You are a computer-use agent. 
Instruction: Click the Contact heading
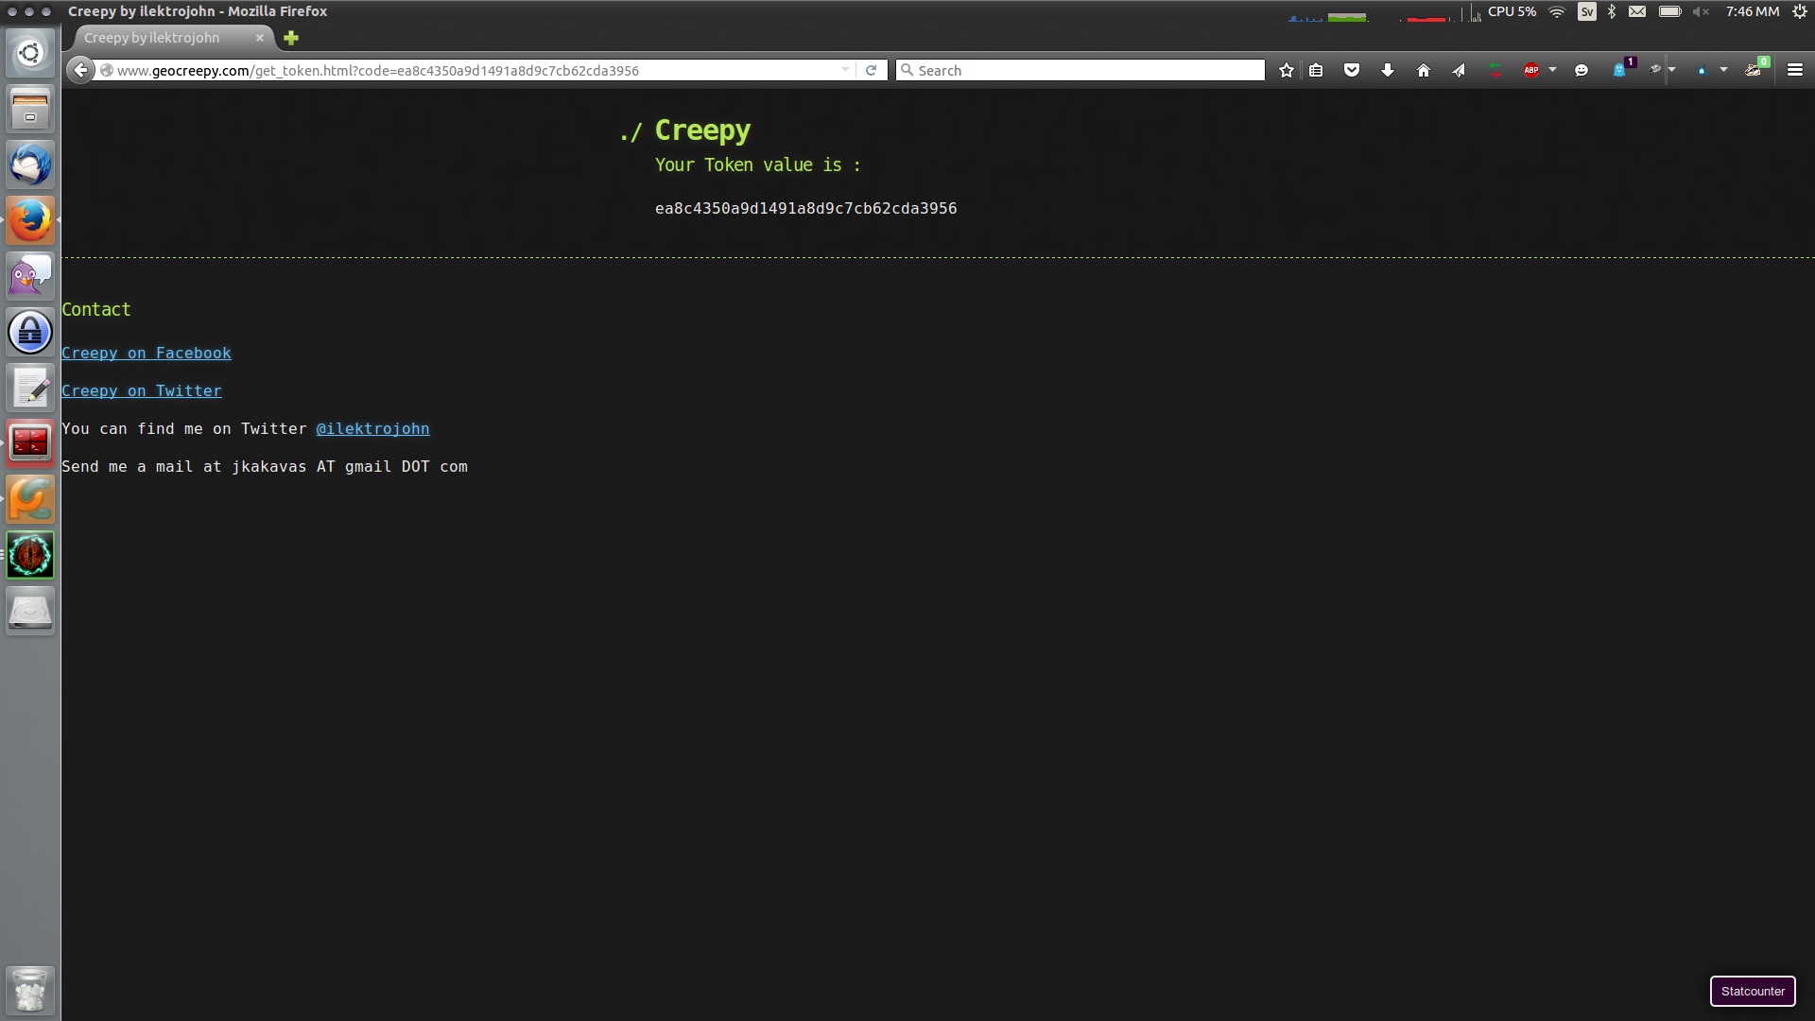tap(96, 309)
